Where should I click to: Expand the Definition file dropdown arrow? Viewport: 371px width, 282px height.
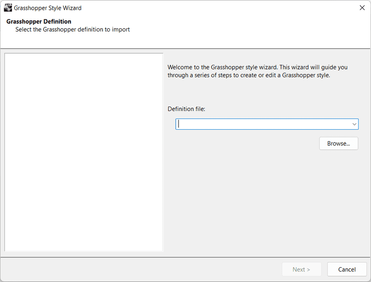354,124
